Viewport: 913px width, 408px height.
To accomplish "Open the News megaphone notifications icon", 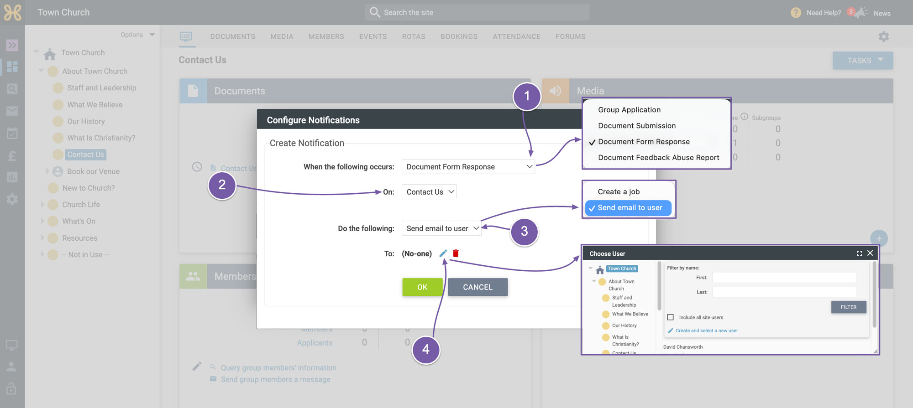I will point(861,13).
